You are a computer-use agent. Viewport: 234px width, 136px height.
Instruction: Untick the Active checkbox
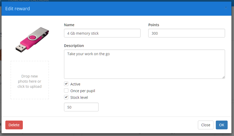coord(66,84)
